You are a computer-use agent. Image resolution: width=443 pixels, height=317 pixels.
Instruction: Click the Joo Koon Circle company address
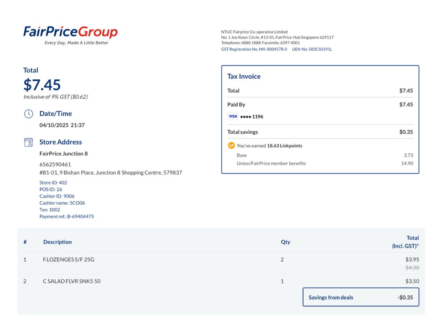click(x=277, y=37)
